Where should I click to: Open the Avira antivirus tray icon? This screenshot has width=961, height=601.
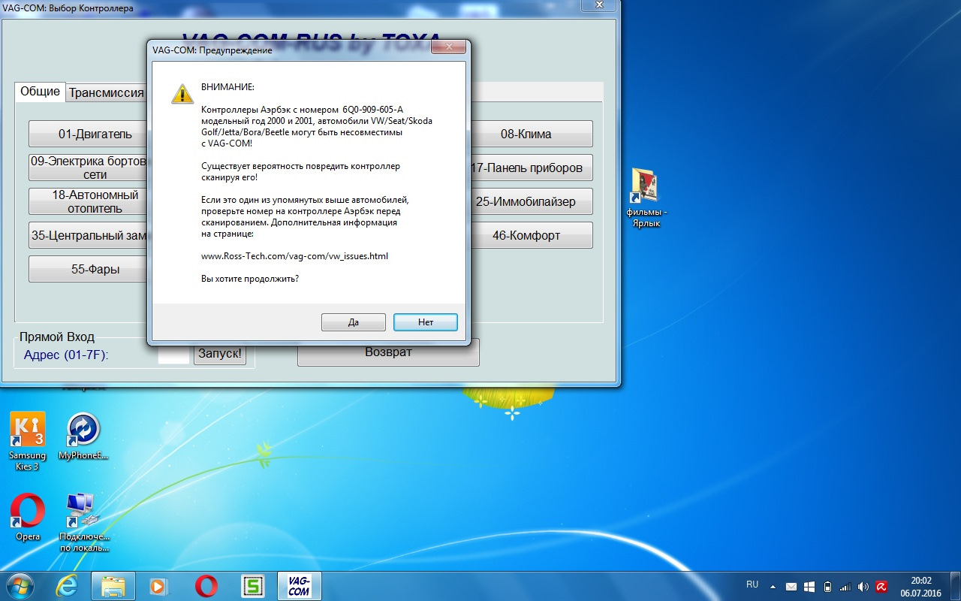tap(881, 587)
